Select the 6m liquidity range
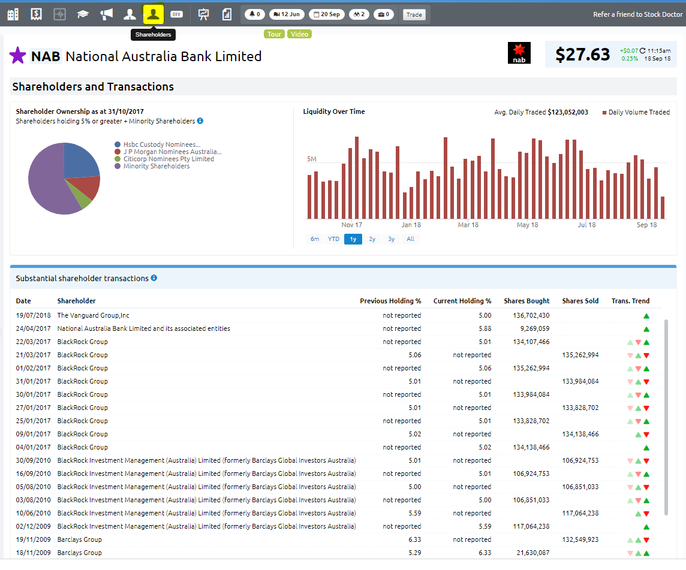 [x=315, y=239]
